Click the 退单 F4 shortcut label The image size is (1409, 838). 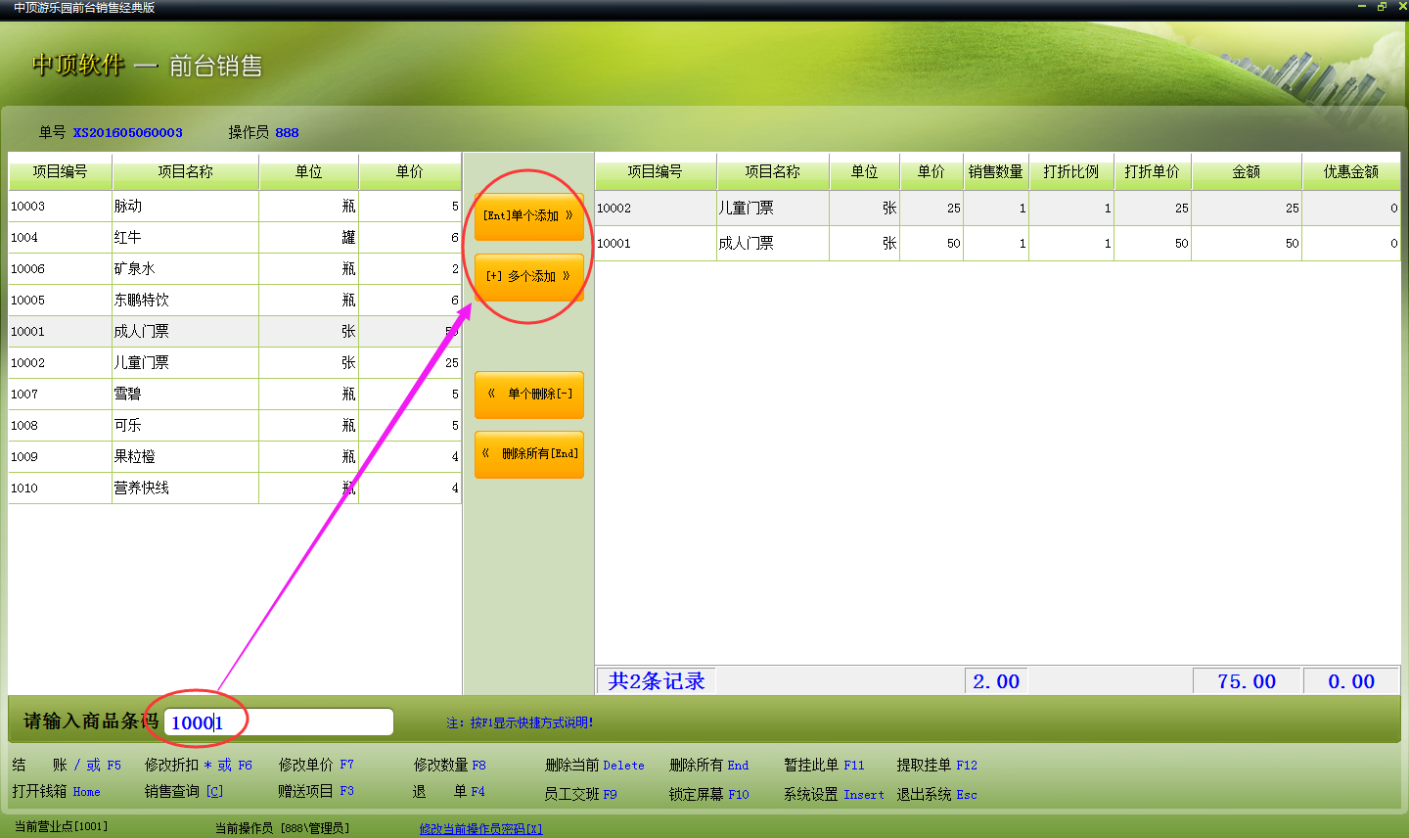tap(449, 791)
